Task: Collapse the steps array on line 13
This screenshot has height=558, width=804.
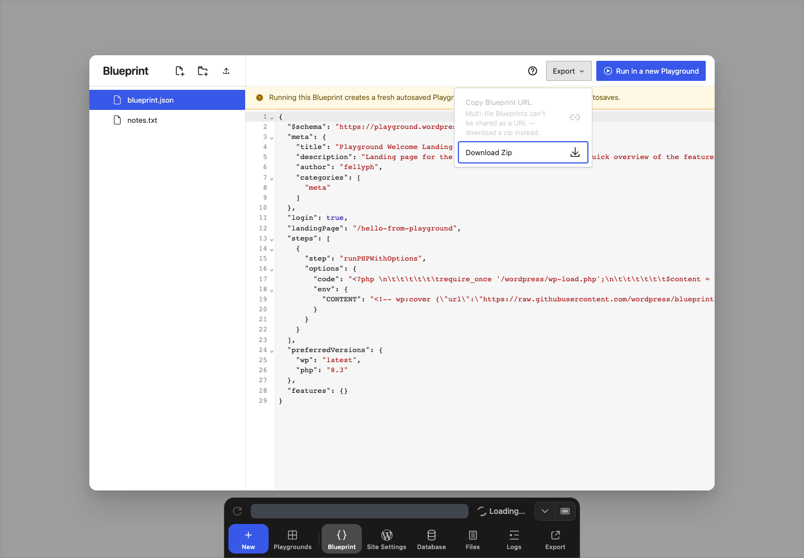Action: pos(272,239)
